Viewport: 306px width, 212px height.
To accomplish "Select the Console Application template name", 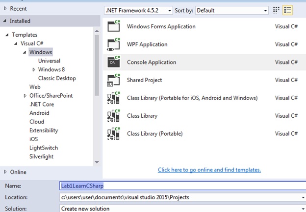I will tap(152, 62).
